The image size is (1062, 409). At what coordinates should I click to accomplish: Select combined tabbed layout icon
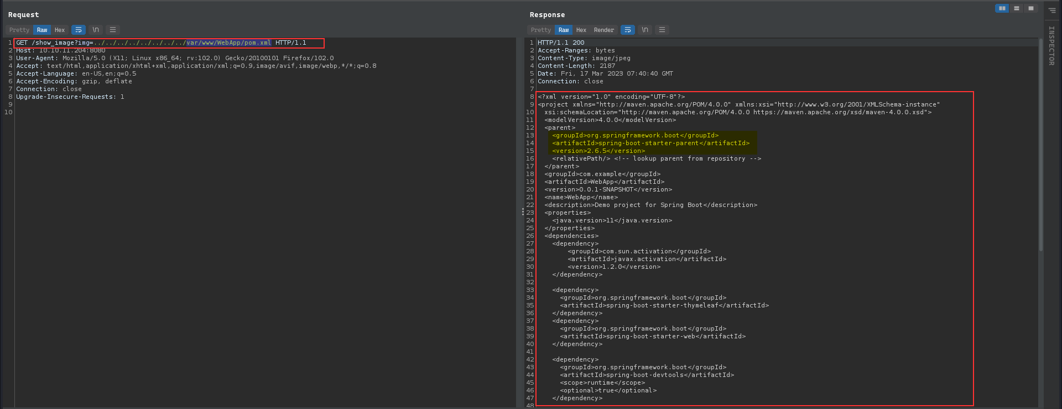[x=1030, y=8]
